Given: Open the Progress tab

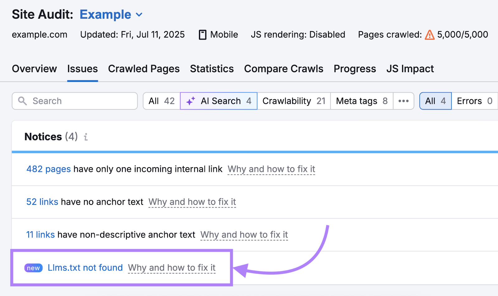Looking at the screenshot, I should pos(355,69).
